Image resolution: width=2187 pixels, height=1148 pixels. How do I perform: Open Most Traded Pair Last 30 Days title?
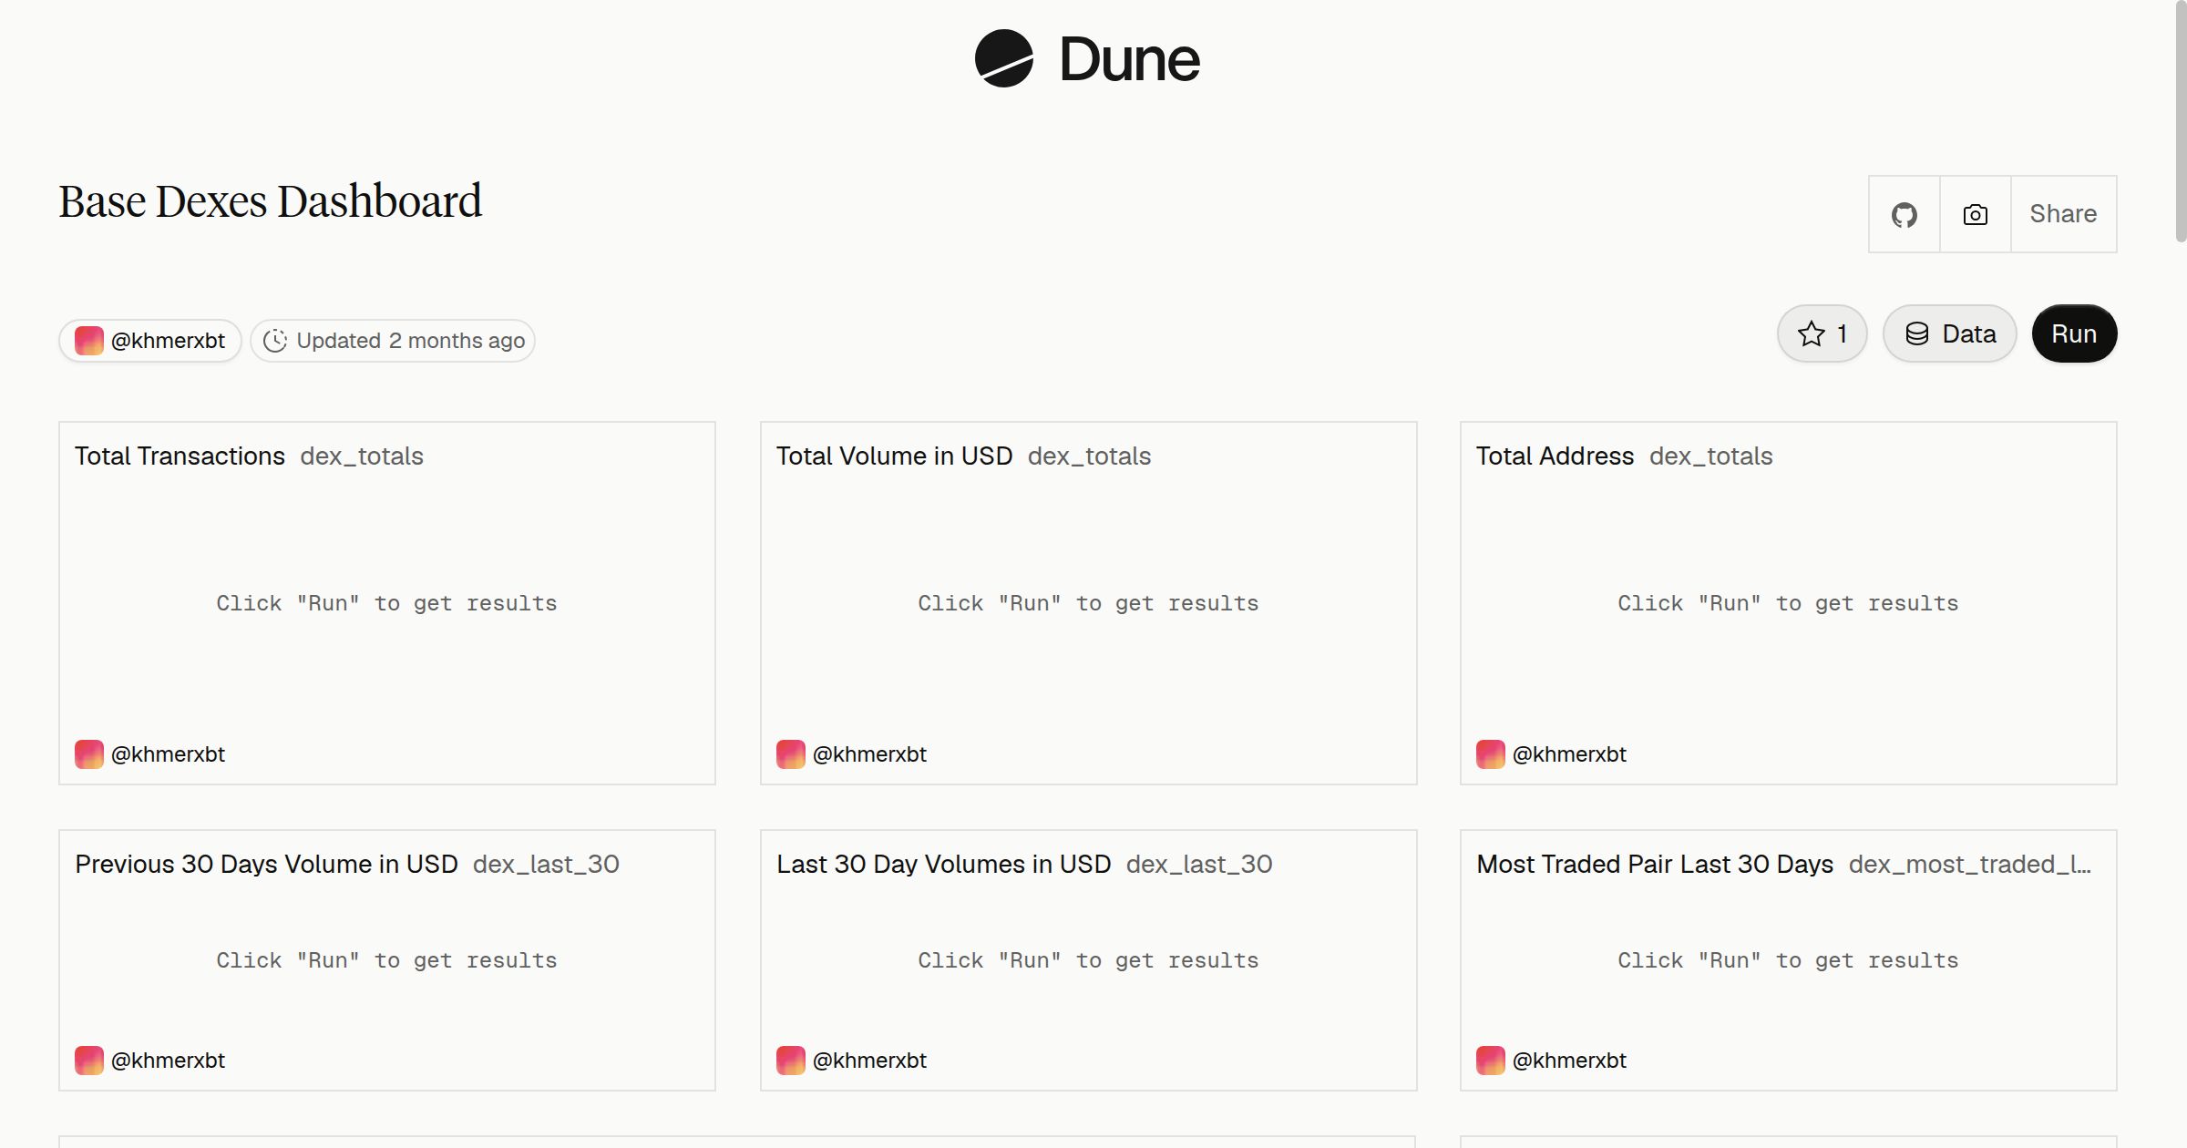tap(1655, 864)
